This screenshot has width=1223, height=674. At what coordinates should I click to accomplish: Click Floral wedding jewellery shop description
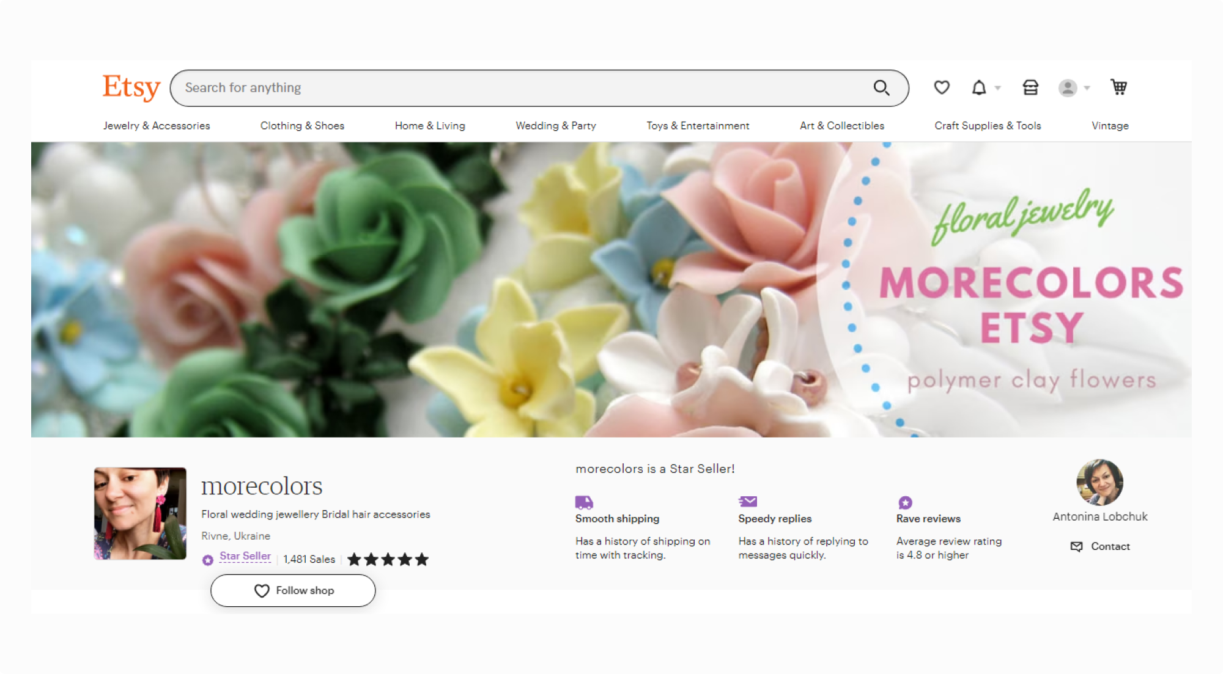(316, 515)
